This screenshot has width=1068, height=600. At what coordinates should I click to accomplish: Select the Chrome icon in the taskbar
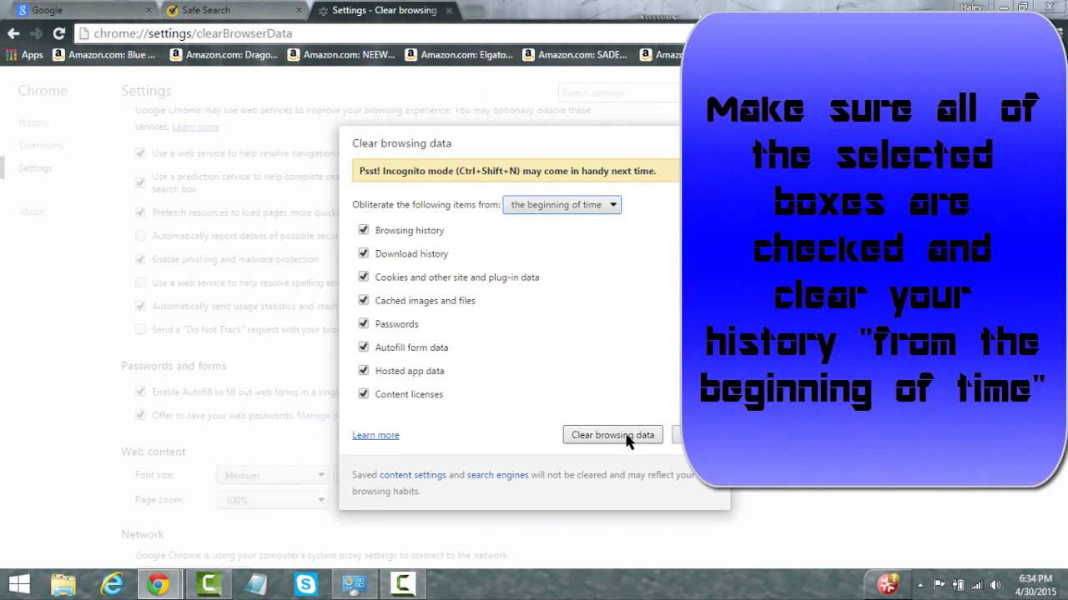click(159, 584)
